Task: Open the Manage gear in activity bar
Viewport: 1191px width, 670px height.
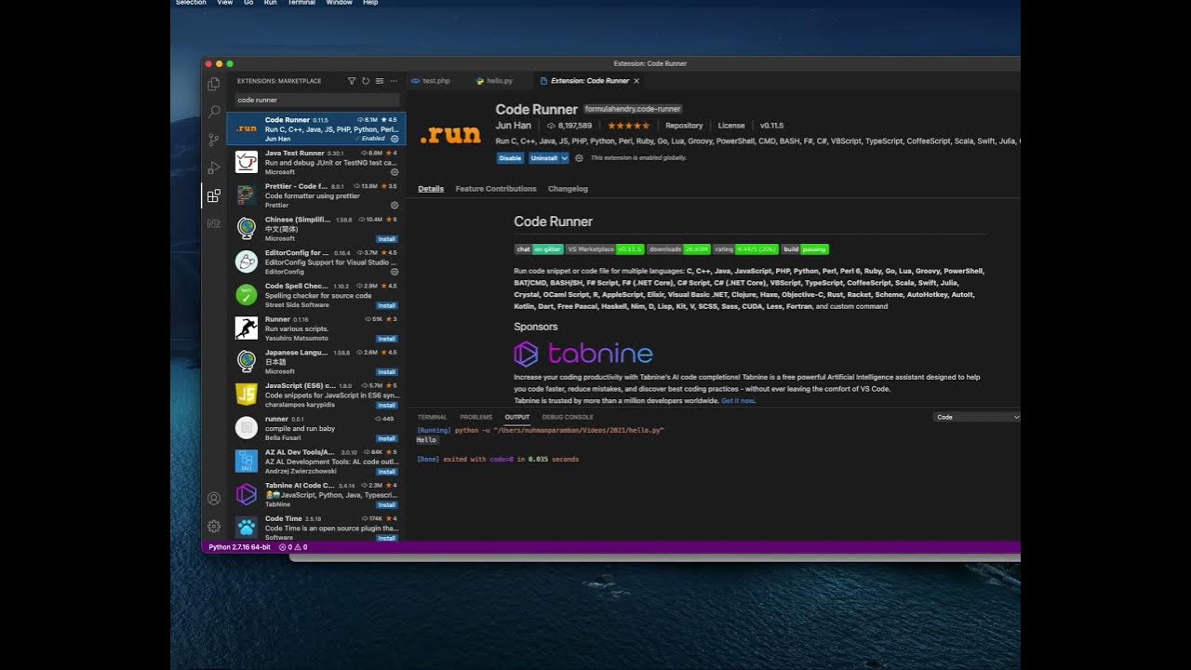Action: (x=214, y=526)
